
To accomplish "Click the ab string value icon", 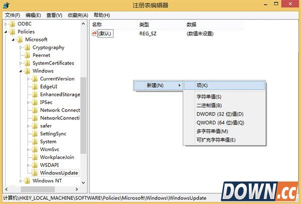I will pyautogui.click(x=94, y=33).
